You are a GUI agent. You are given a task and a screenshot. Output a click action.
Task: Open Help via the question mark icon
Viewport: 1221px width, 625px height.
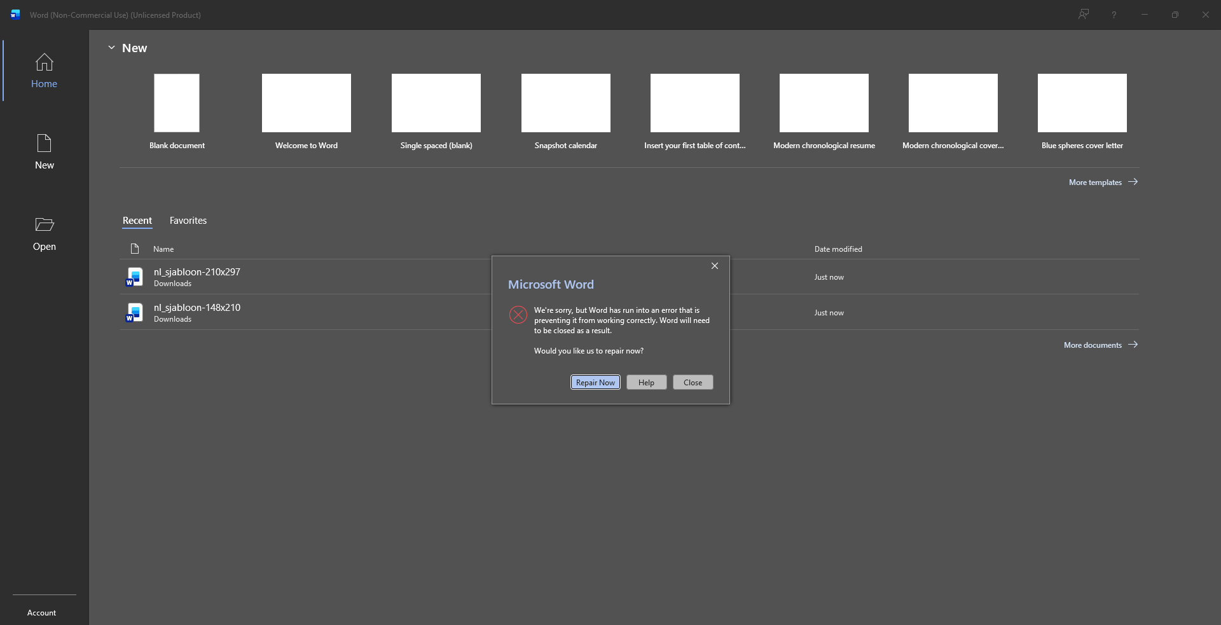1114,14
